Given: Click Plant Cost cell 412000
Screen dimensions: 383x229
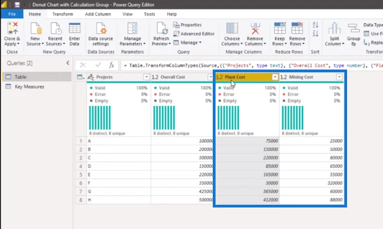Looking at the screenshot, I should [x=248, y=200].
